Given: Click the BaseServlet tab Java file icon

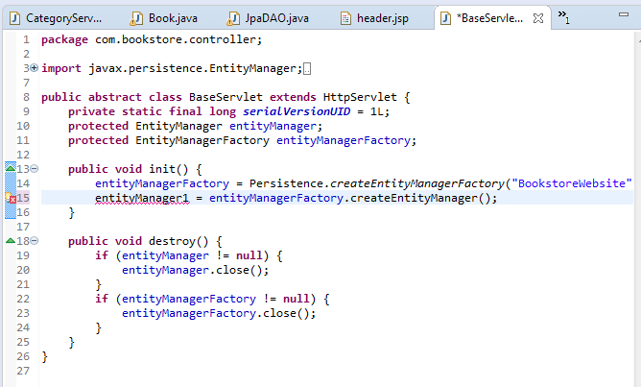Looking at the screenshot, I should [x=445, y=18].
